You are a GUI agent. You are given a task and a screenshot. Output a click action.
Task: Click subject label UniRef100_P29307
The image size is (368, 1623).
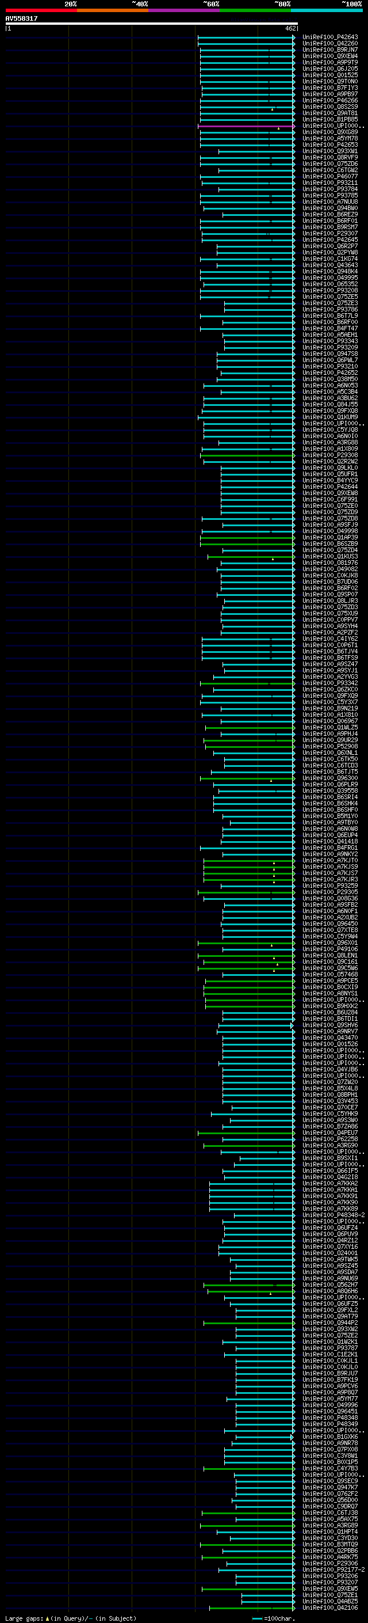coord(329,234)
